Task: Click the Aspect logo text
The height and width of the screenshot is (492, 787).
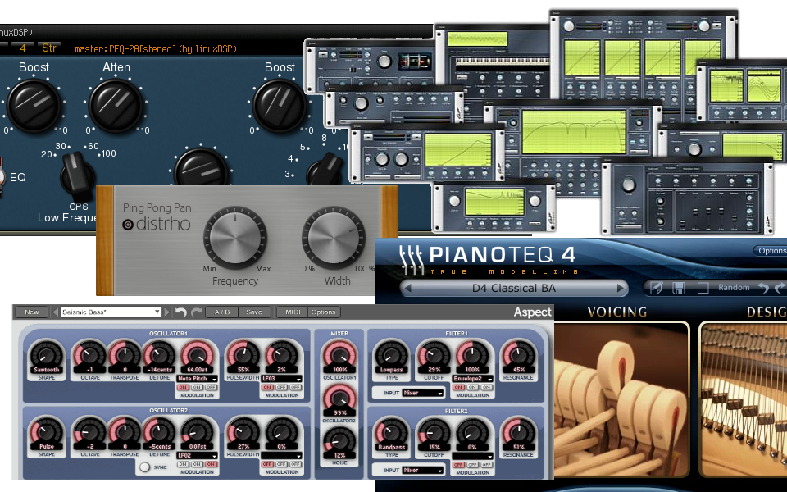Action: [x=533, y=312]
